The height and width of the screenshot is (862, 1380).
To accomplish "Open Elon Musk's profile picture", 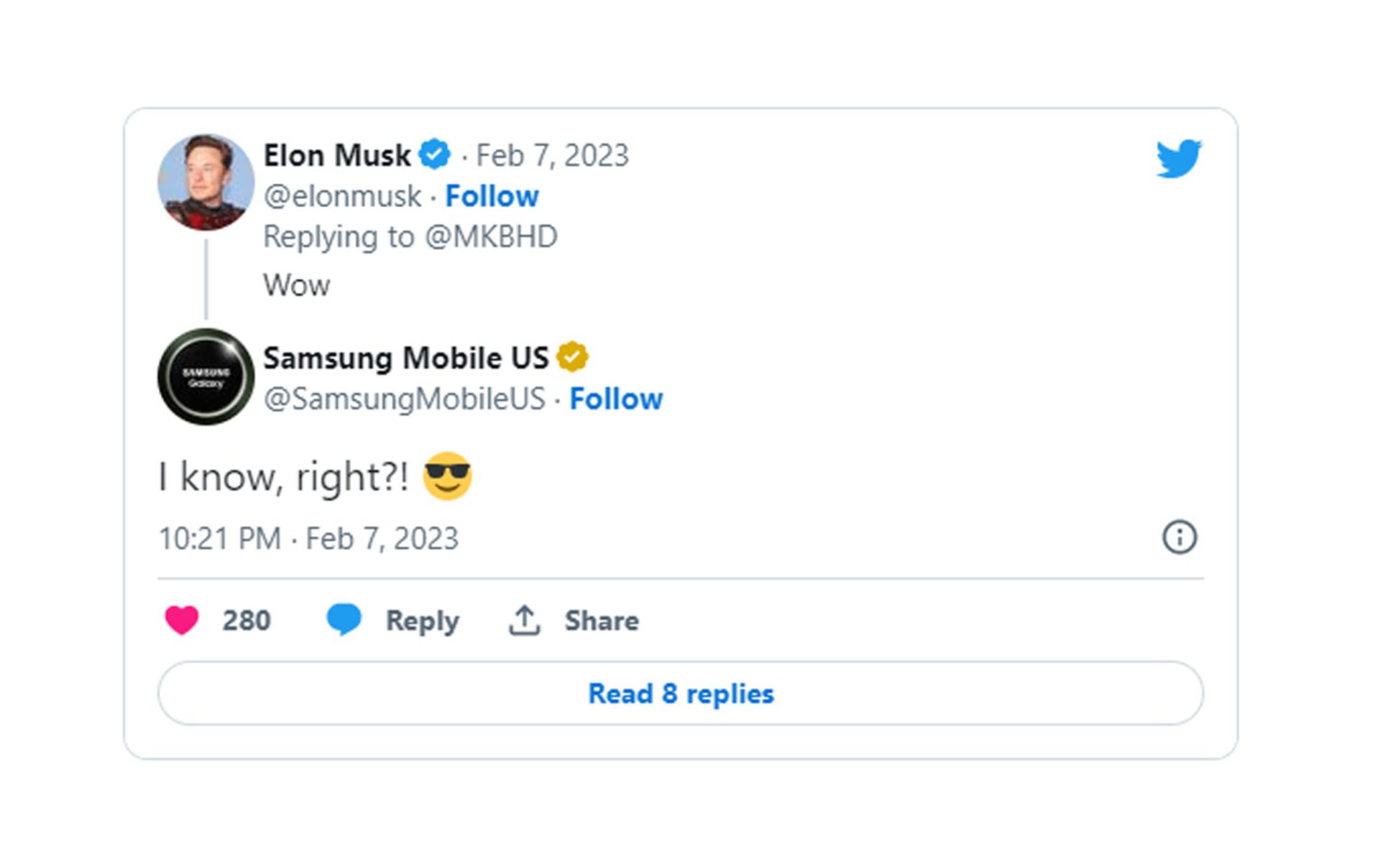I will 206,182.
